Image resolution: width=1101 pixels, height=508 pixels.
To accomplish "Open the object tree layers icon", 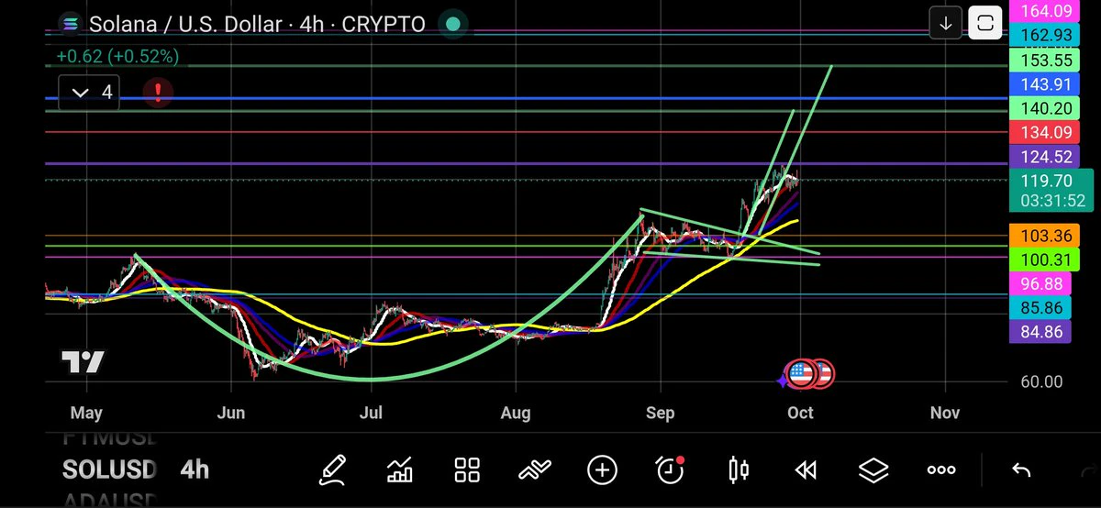I will [873, 470].
